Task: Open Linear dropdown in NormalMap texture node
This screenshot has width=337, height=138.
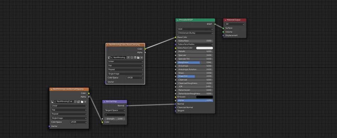Action: coord(69,106)
